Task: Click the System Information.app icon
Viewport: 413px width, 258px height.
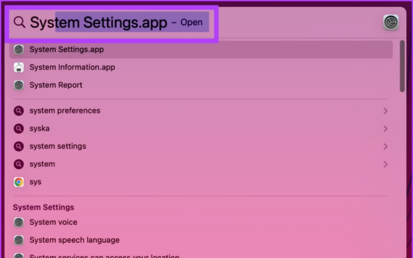Action: 19,68
